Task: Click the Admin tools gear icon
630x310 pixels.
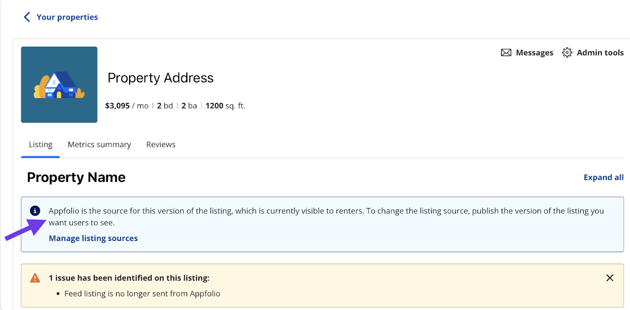Action: pyautogui.click(x=567, y=53)
